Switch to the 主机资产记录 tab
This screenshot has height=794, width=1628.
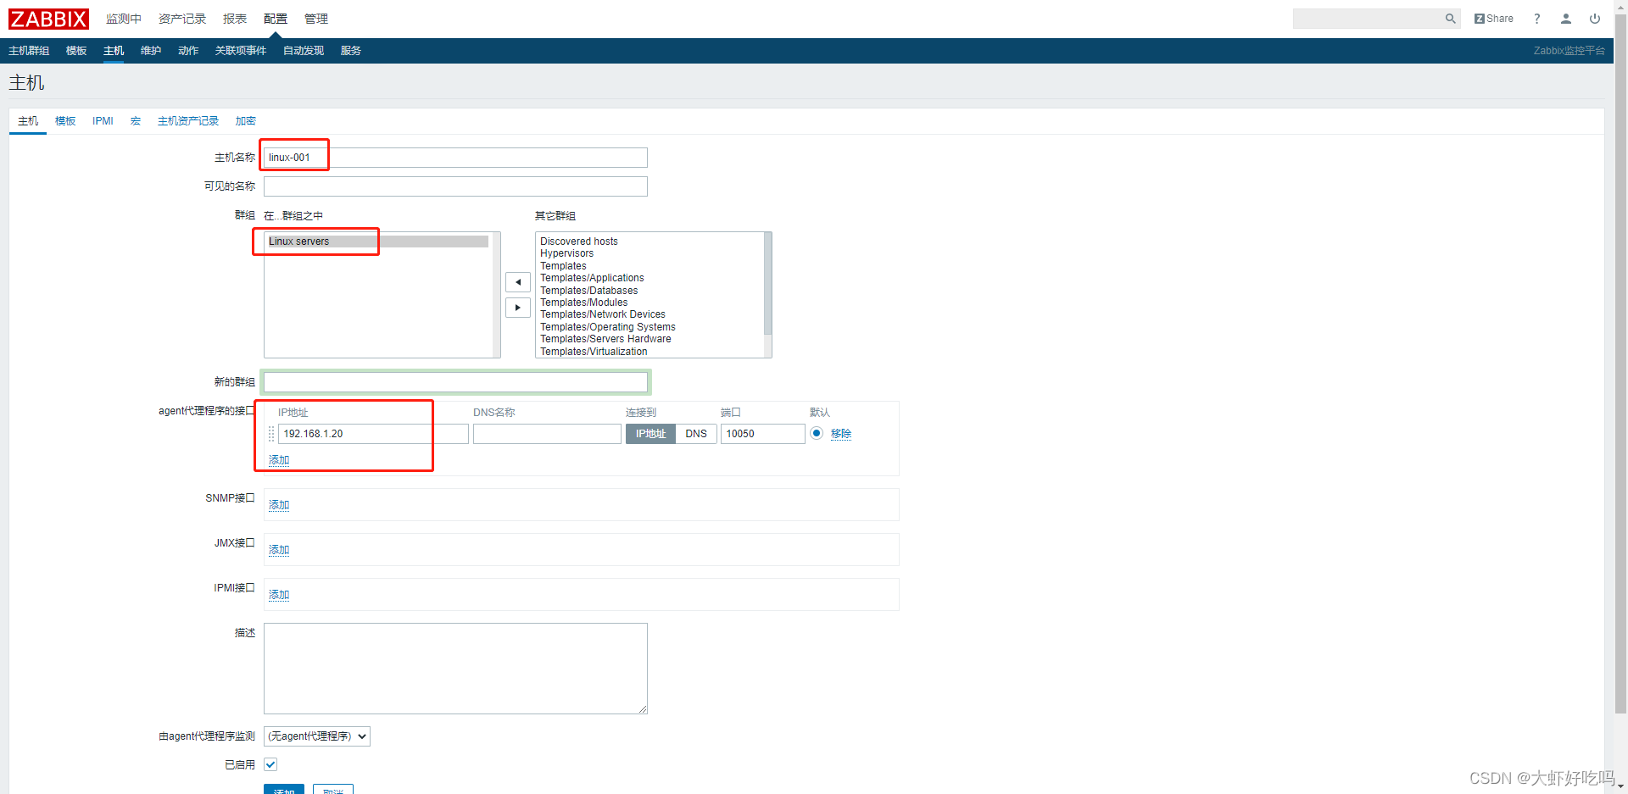pyautogui.click(x=188, y=121)
